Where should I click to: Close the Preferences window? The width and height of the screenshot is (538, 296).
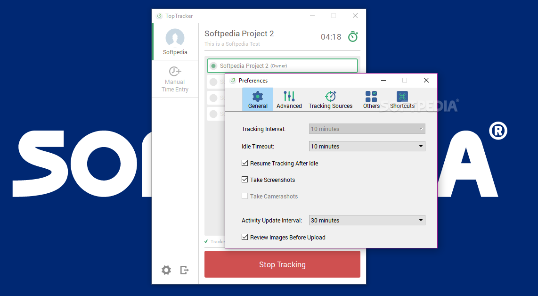pyautogui.click(x=426, y=80)
